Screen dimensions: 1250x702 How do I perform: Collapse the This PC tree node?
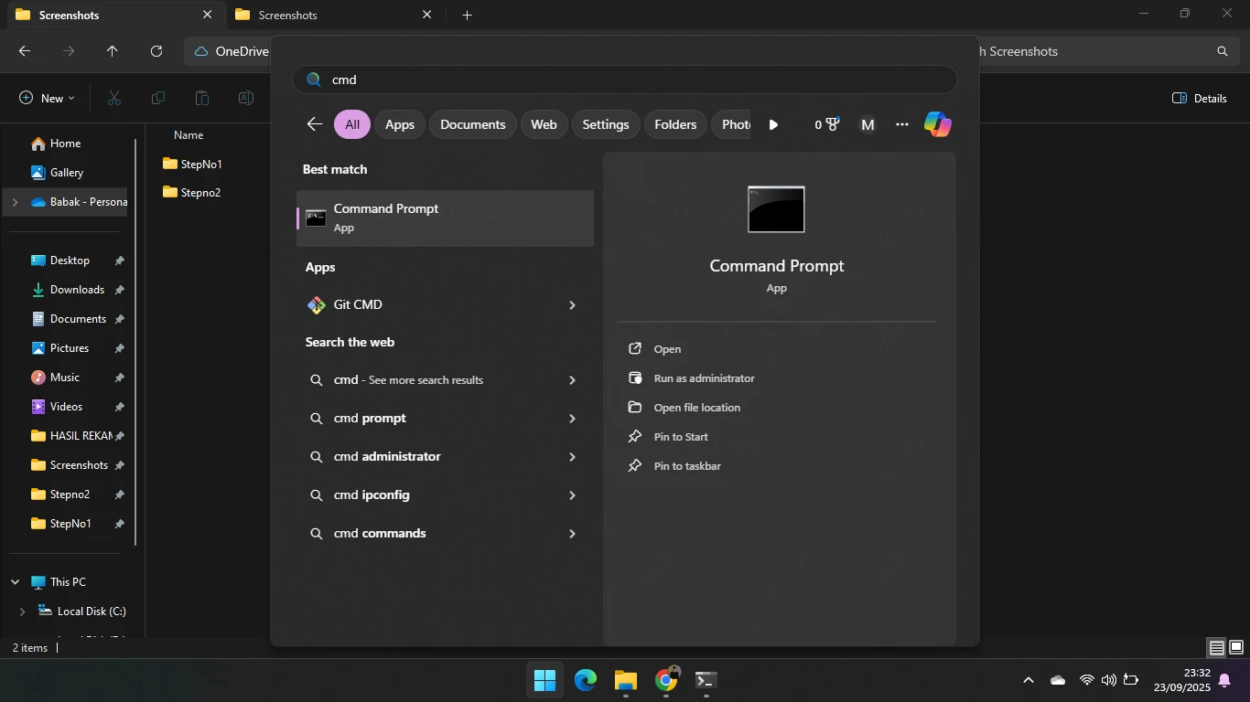coord(16,582)
